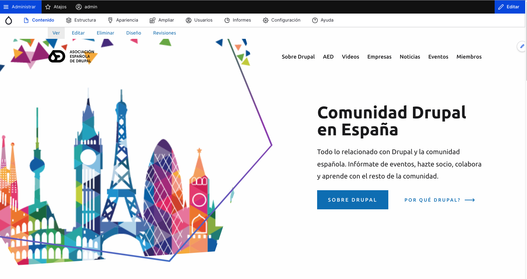
Task: Switch to the Diseño tab
Action: [134, 33]
